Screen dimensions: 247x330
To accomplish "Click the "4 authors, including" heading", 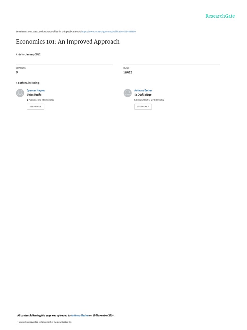I will (28, 83).
